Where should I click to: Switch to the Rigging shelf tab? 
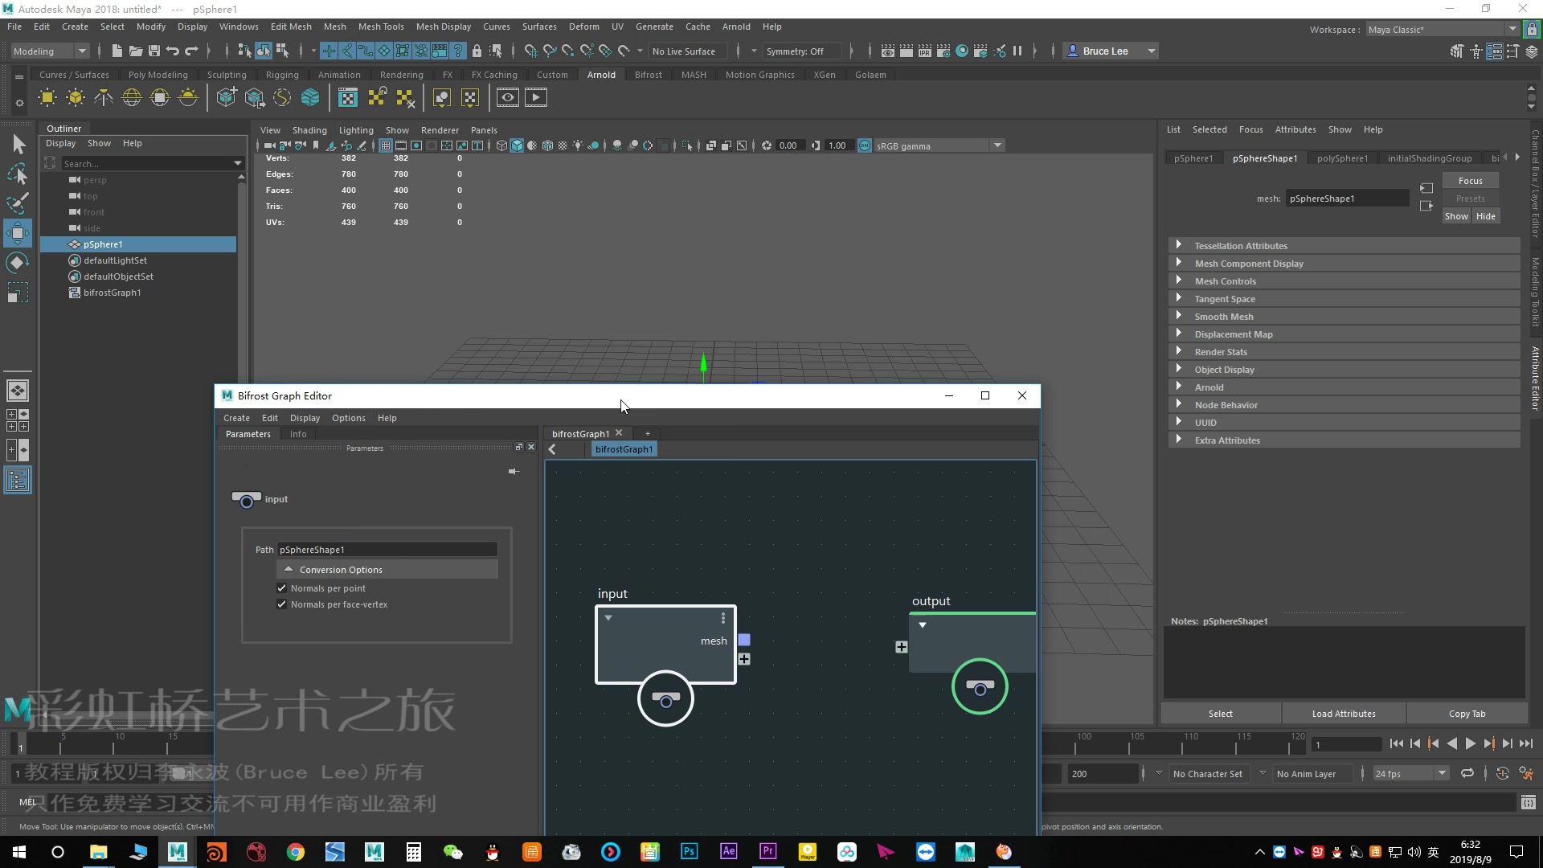click(x=282, y=75)
